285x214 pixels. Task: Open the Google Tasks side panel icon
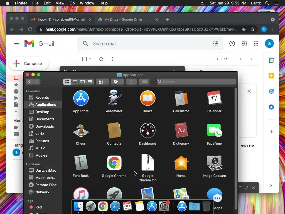click(x=271, y=91)
